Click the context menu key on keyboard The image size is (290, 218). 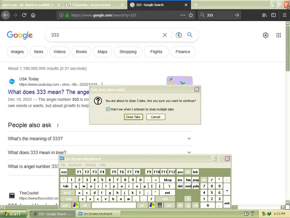point(160,205)
